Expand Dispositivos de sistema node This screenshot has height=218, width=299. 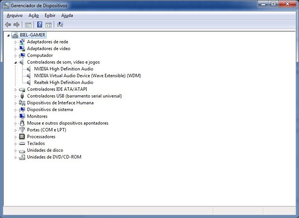point(16,110)
